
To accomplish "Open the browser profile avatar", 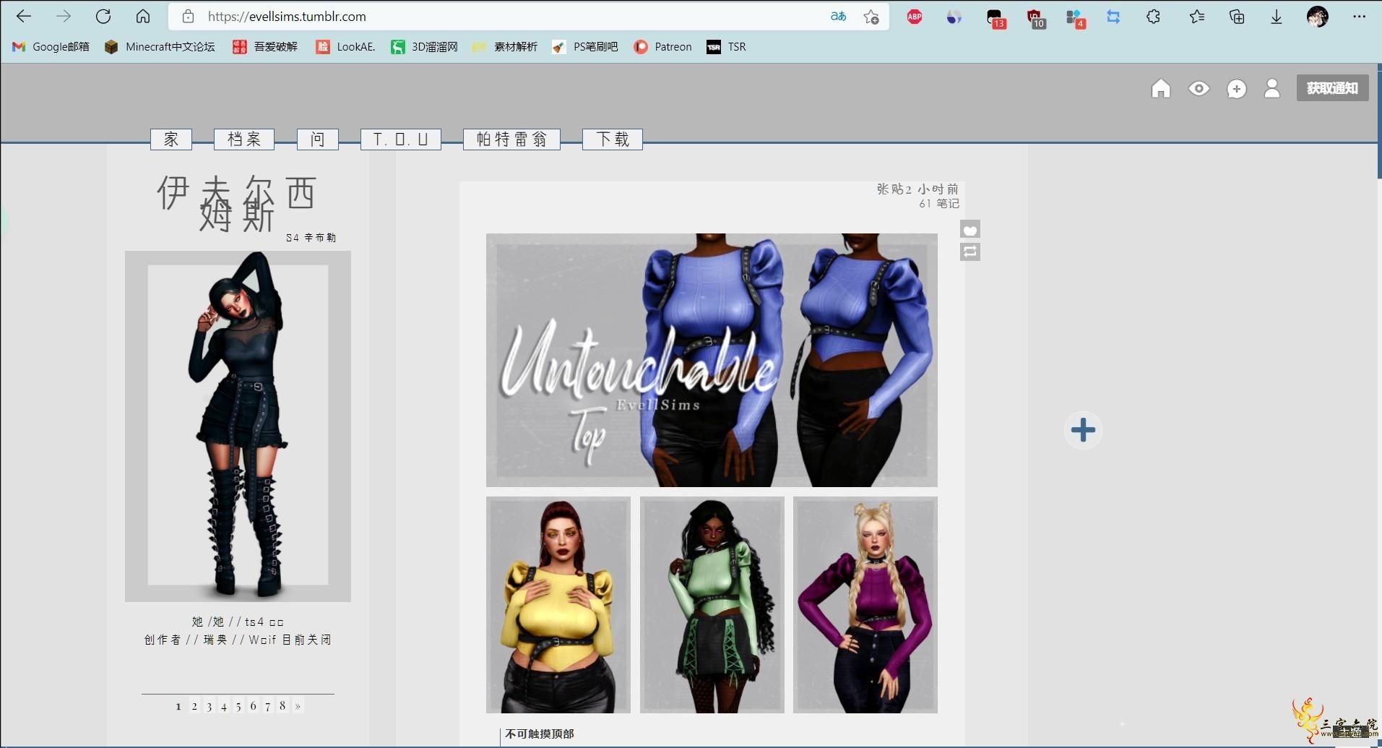I will [x=1318, y=17].
